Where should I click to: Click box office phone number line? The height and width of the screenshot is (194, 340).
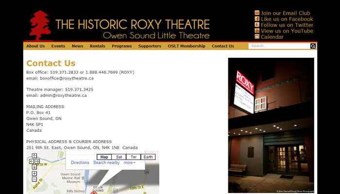pyautogui.click(x=80, y=72)
